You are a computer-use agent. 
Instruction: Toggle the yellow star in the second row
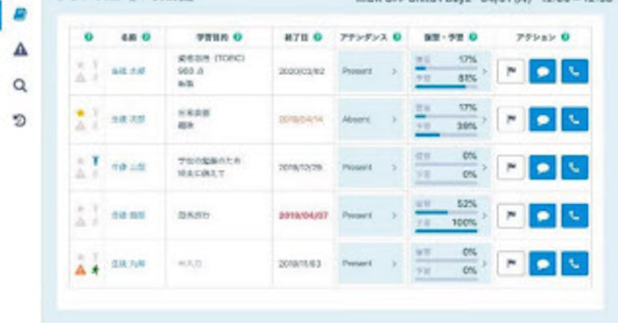click(x=80, y=113)
